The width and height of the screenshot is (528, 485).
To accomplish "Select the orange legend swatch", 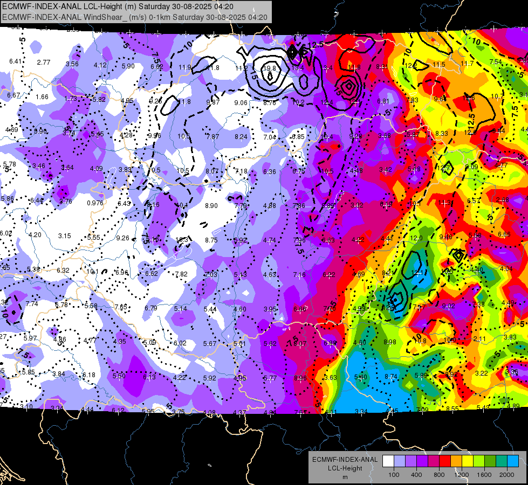I will click(456, 461).
